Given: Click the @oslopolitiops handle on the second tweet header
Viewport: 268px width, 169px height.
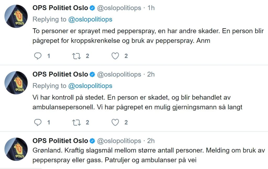Looking at the screenshot, I should pos(119,75).
